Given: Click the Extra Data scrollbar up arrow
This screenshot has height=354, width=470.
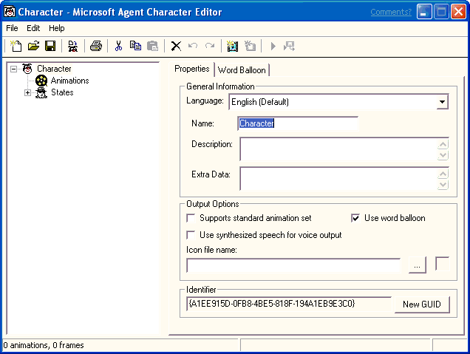Looking at the screenshot, I should tap(443, 174).
